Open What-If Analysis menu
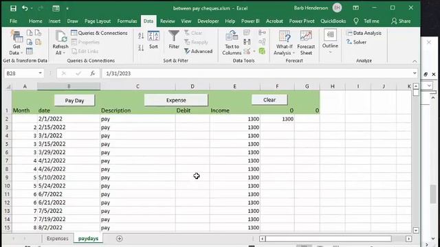Screen dimensions: 440x247 coord(284,43)
